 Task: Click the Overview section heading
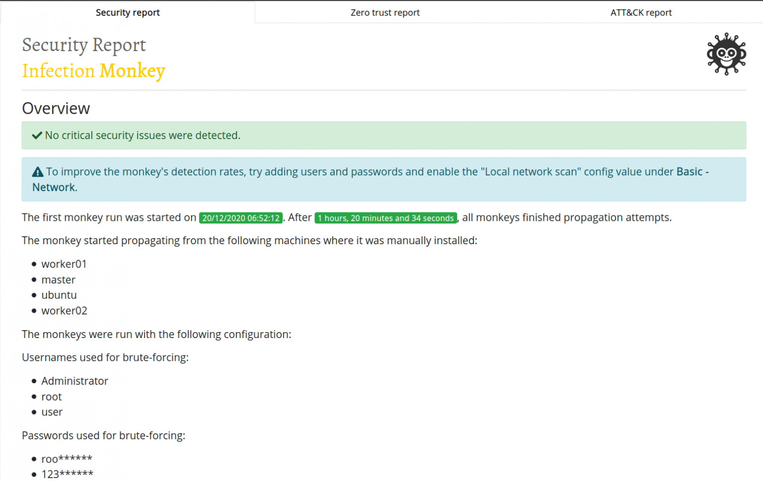coord(56,108)
